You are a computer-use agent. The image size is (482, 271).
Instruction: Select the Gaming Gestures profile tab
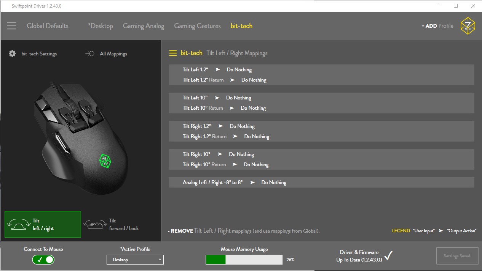[x=197, y=26]
